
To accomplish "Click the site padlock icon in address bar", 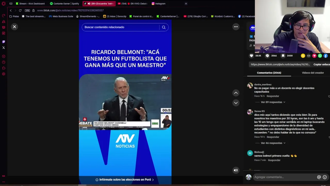I will pos(33,10).
